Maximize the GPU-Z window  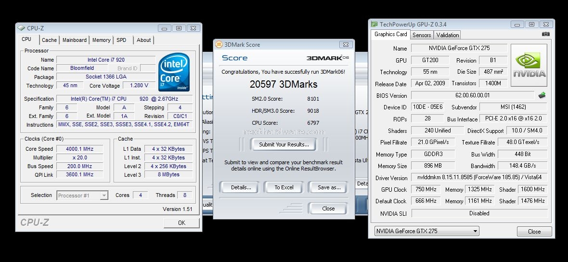[531, 24]
